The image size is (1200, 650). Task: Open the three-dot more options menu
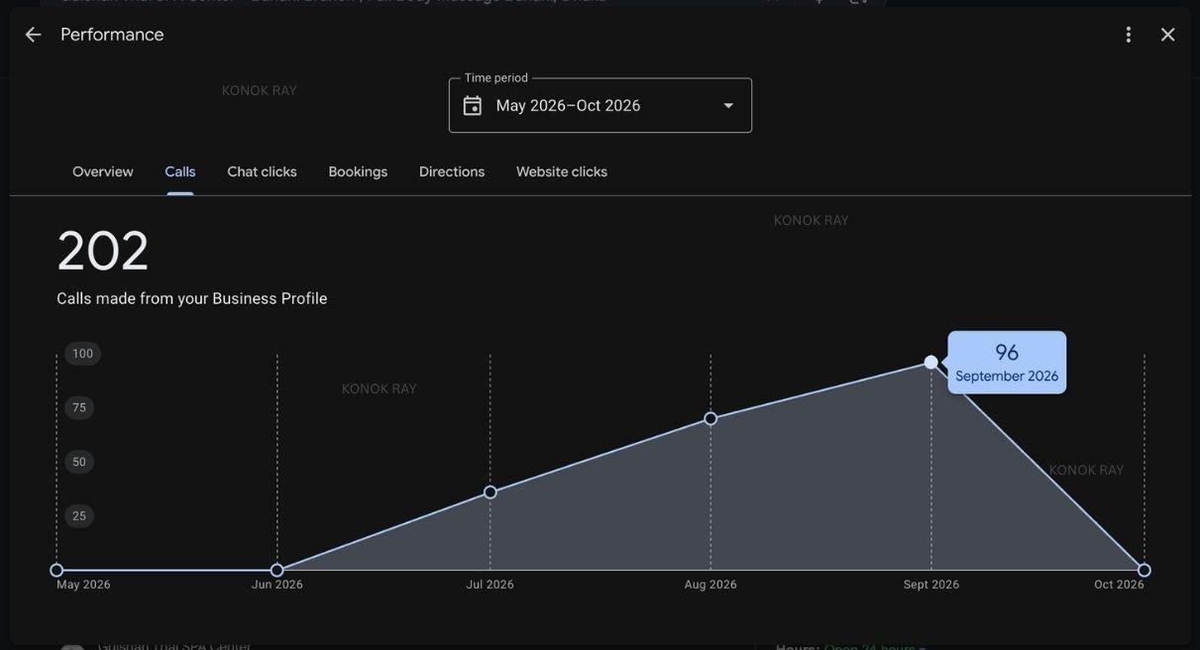pos(1128,35)
